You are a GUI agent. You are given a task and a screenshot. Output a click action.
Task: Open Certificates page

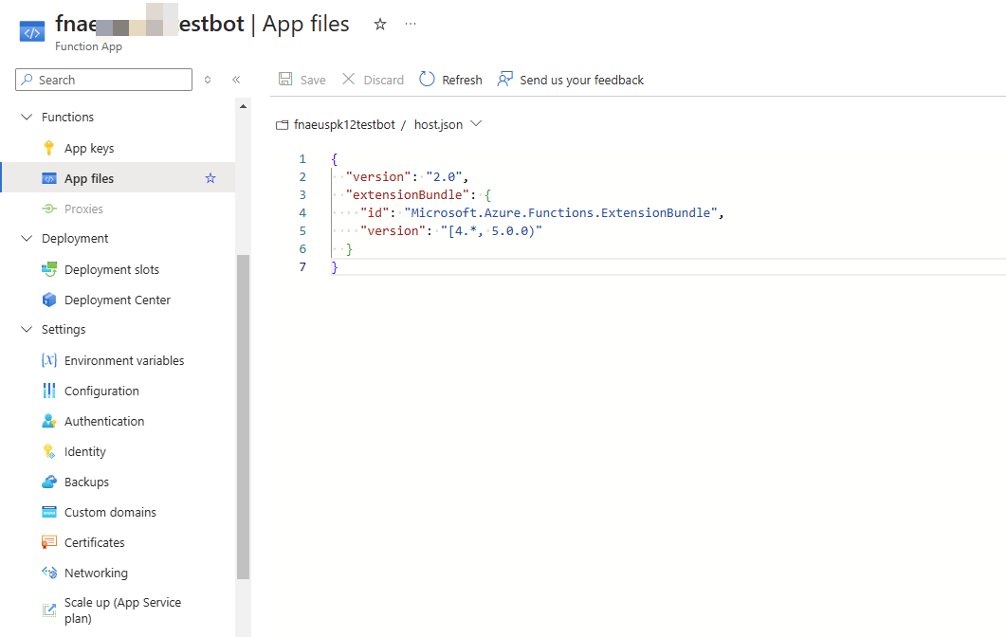click(94, 542)
